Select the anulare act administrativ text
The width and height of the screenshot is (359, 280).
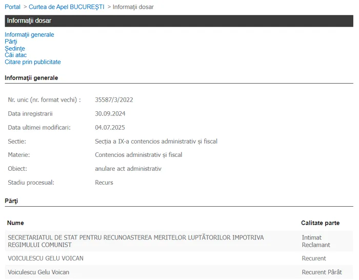point(128,169)
